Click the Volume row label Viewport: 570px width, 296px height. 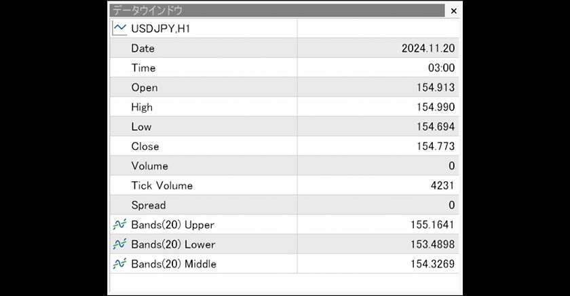(x=150, y=166)
